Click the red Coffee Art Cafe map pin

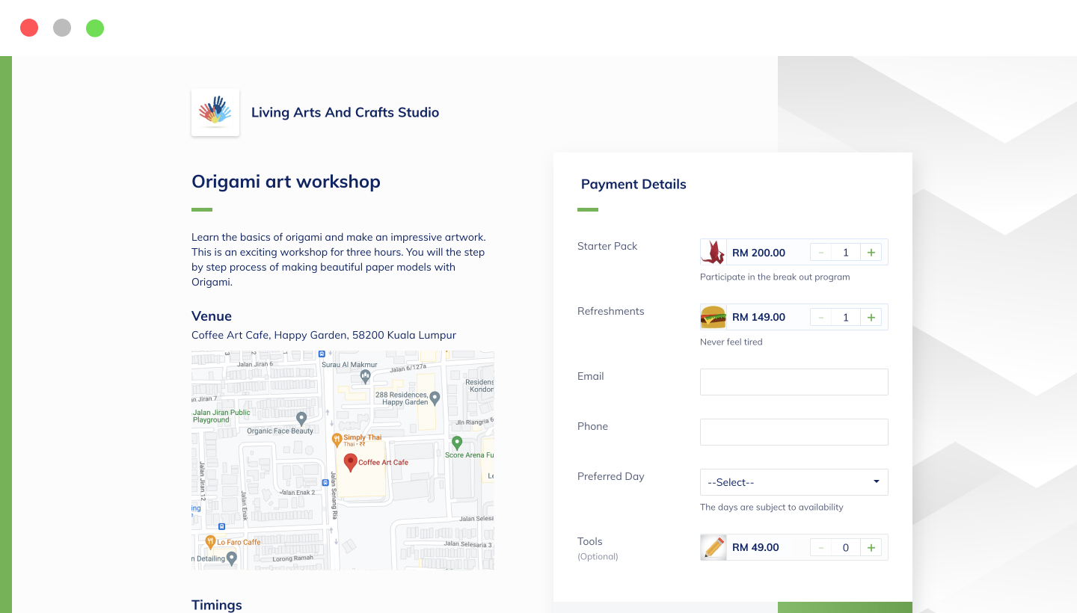coord(350,461)
